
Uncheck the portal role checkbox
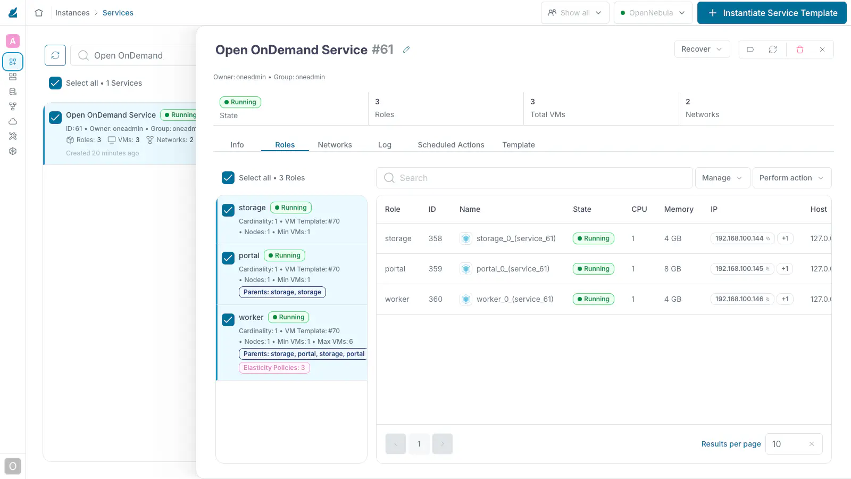click(x=228, y=258)
